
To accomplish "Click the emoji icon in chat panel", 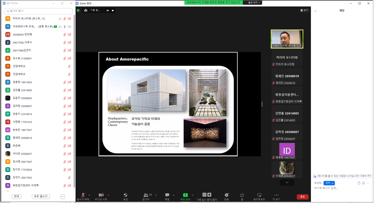I will click(x=363, y=183).
